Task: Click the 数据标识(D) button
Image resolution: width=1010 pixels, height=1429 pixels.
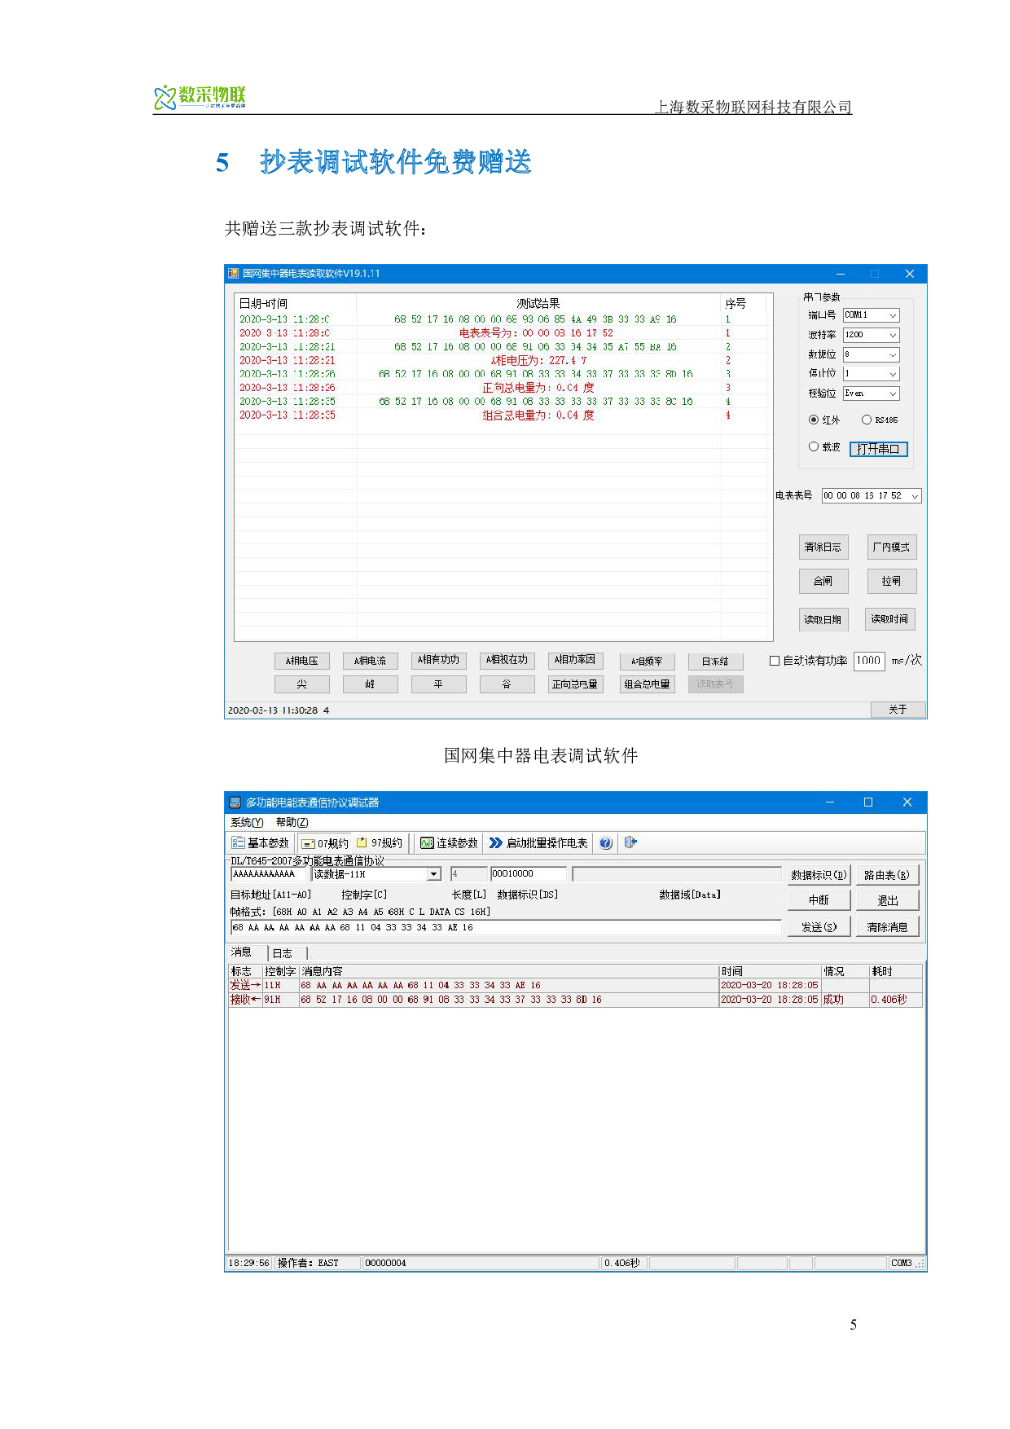Action: point(819,875)
